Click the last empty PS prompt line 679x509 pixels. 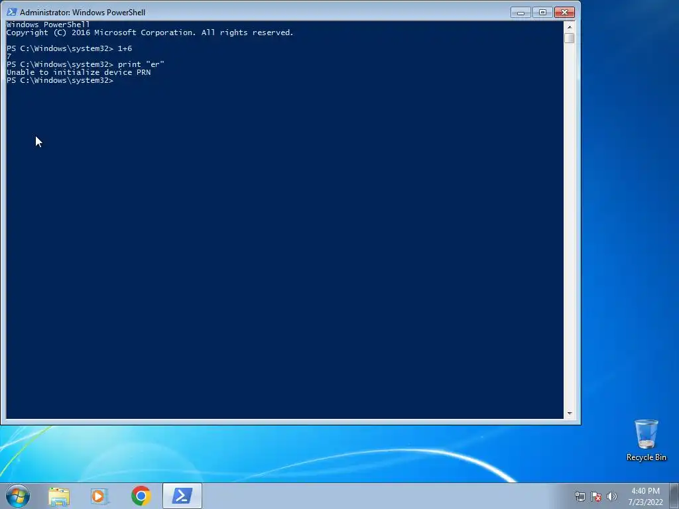60,80
